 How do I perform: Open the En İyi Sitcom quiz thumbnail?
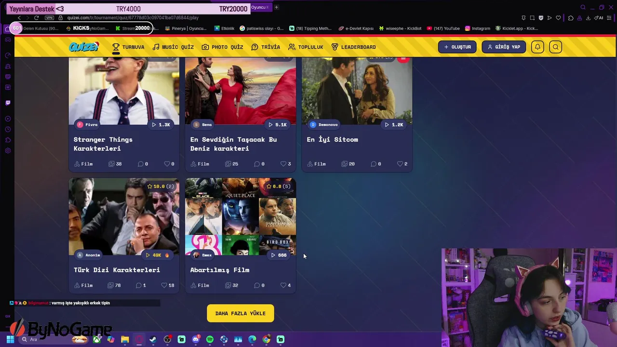pyautogui.click(x=357, y=92)
